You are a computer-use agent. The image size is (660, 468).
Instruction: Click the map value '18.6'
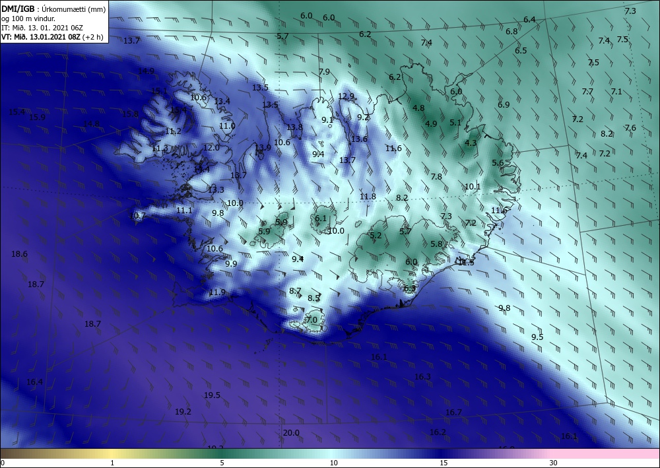coord(19,253)
